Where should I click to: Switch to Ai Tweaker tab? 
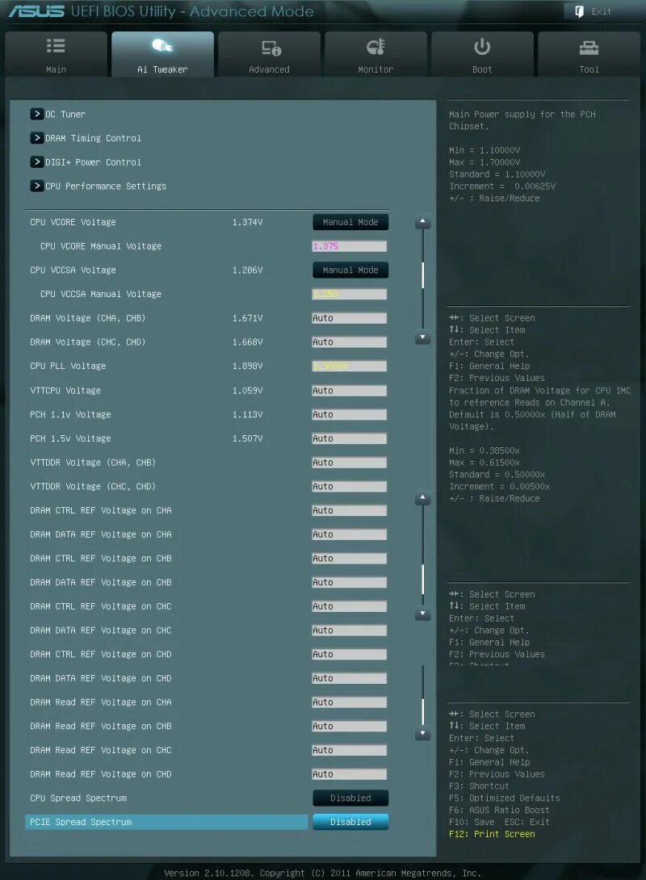163,54
